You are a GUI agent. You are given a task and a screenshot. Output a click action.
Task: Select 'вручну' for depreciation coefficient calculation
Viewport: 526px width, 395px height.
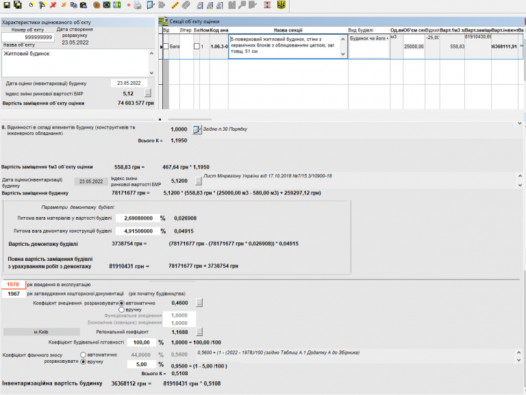click(121, 310)
